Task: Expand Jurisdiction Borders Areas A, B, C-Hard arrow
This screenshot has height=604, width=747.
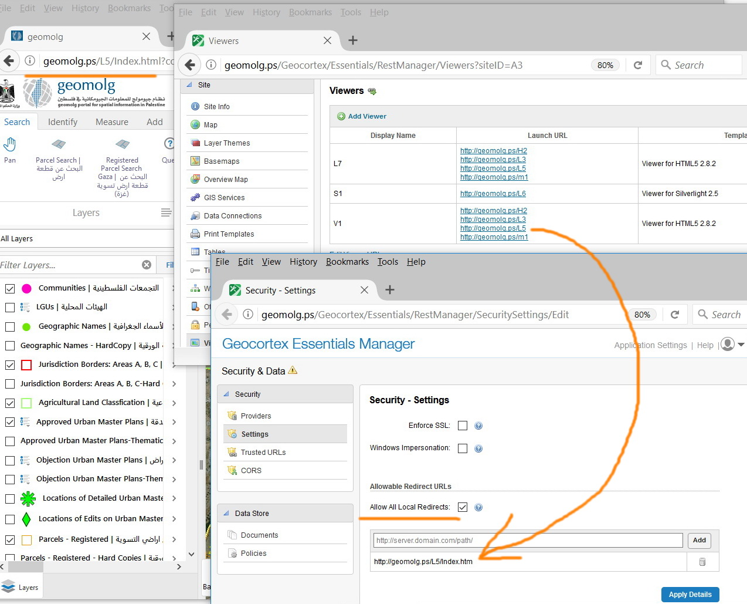Action: click(174, 384)
